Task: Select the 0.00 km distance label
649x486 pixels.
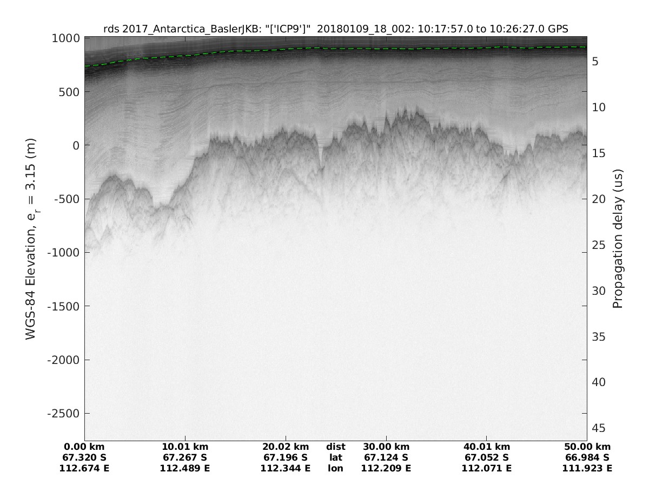Action: coord(84,447)
